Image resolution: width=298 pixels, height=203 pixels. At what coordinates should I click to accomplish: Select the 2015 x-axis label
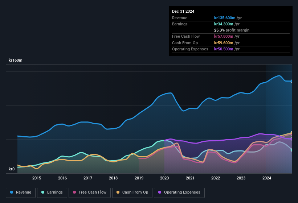(37, 178)
